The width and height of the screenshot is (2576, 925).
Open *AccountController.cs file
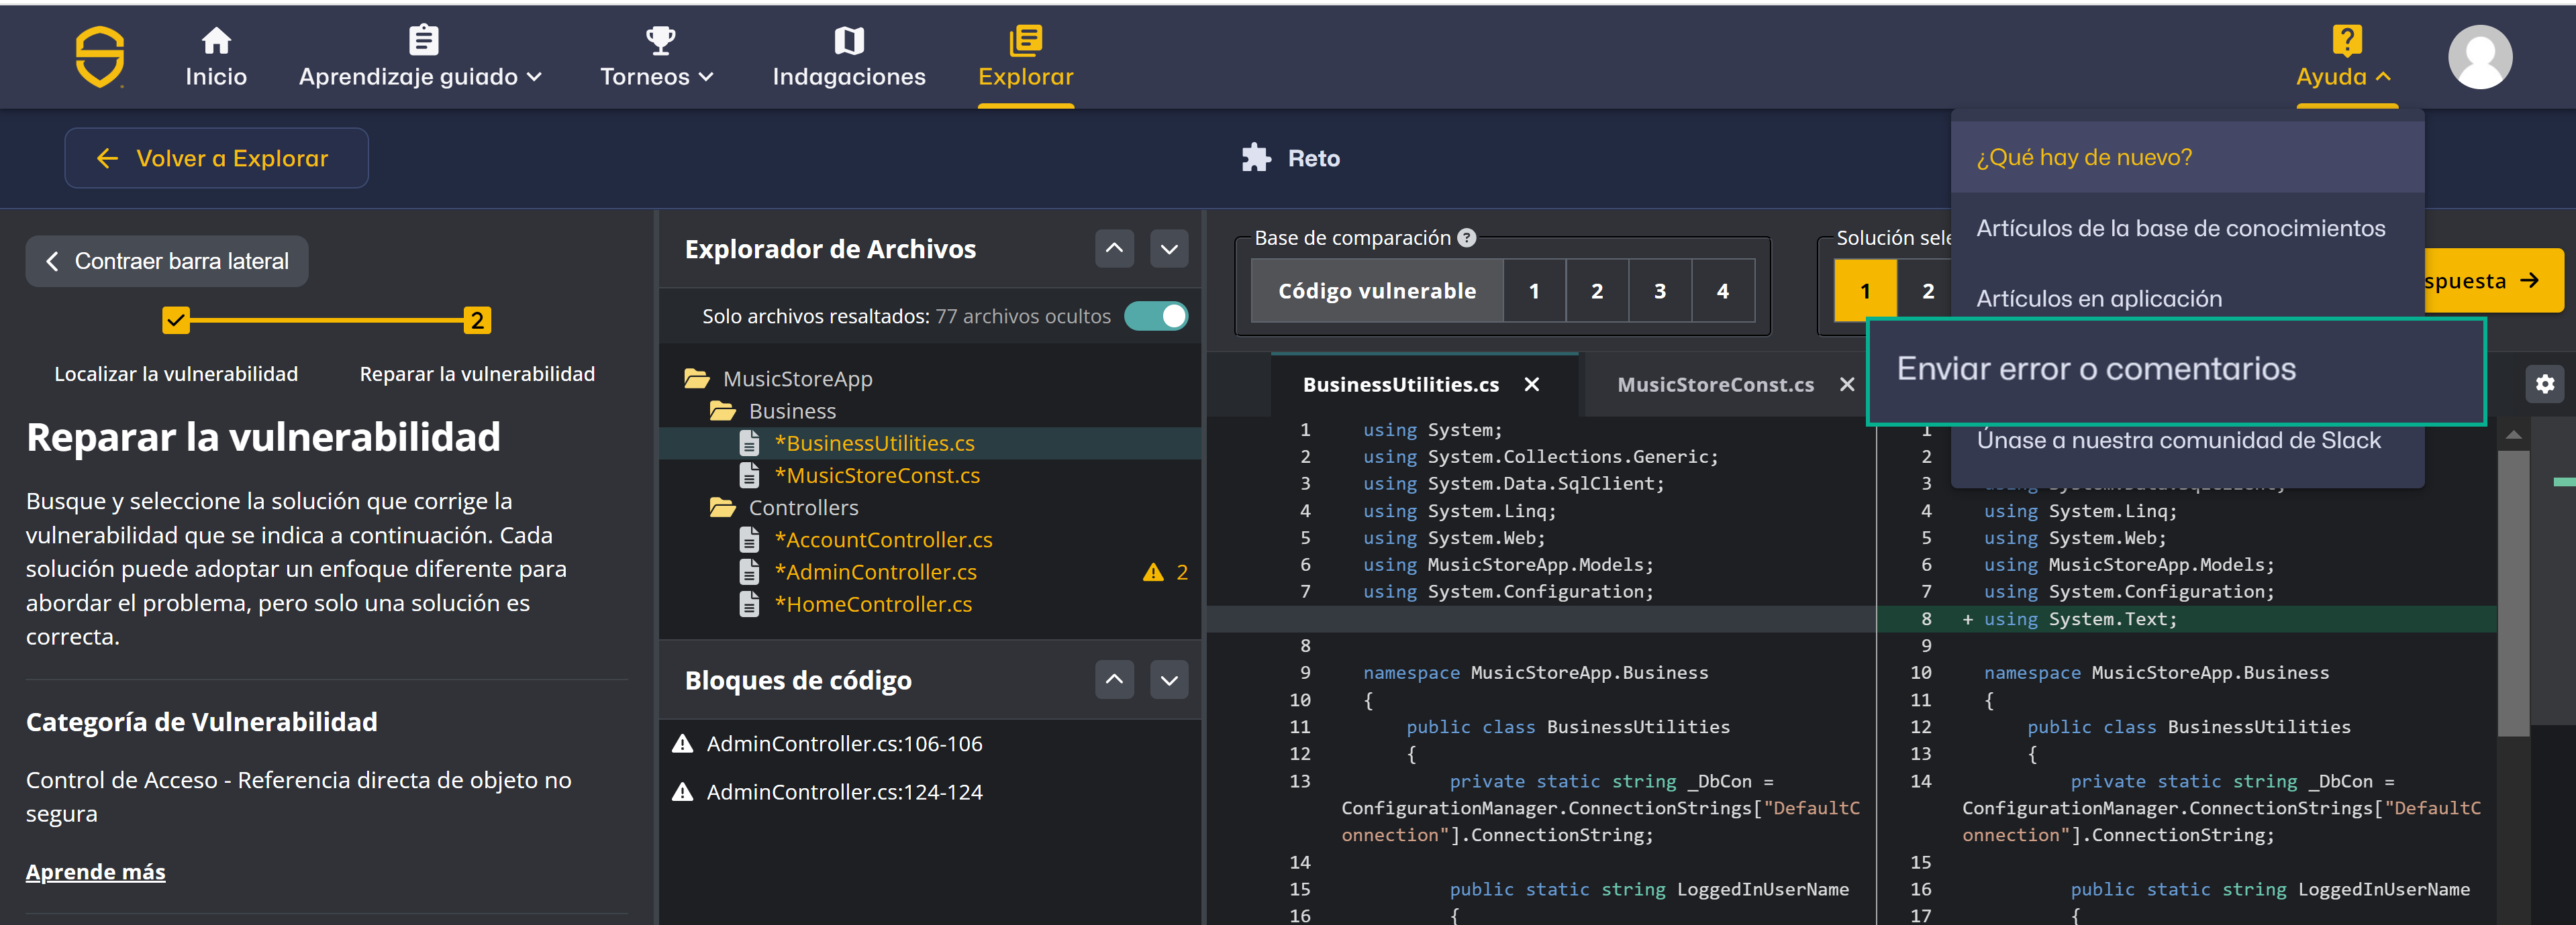(x=883, y=539)
